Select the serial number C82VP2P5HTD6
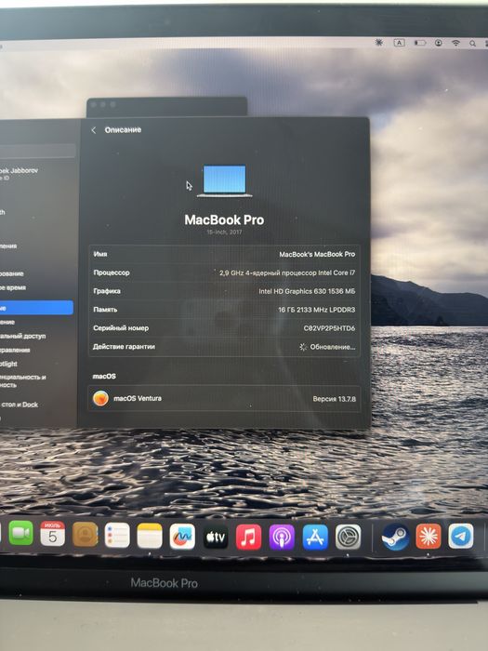Screen dimensions: 488x651 [x=329, y=328]
